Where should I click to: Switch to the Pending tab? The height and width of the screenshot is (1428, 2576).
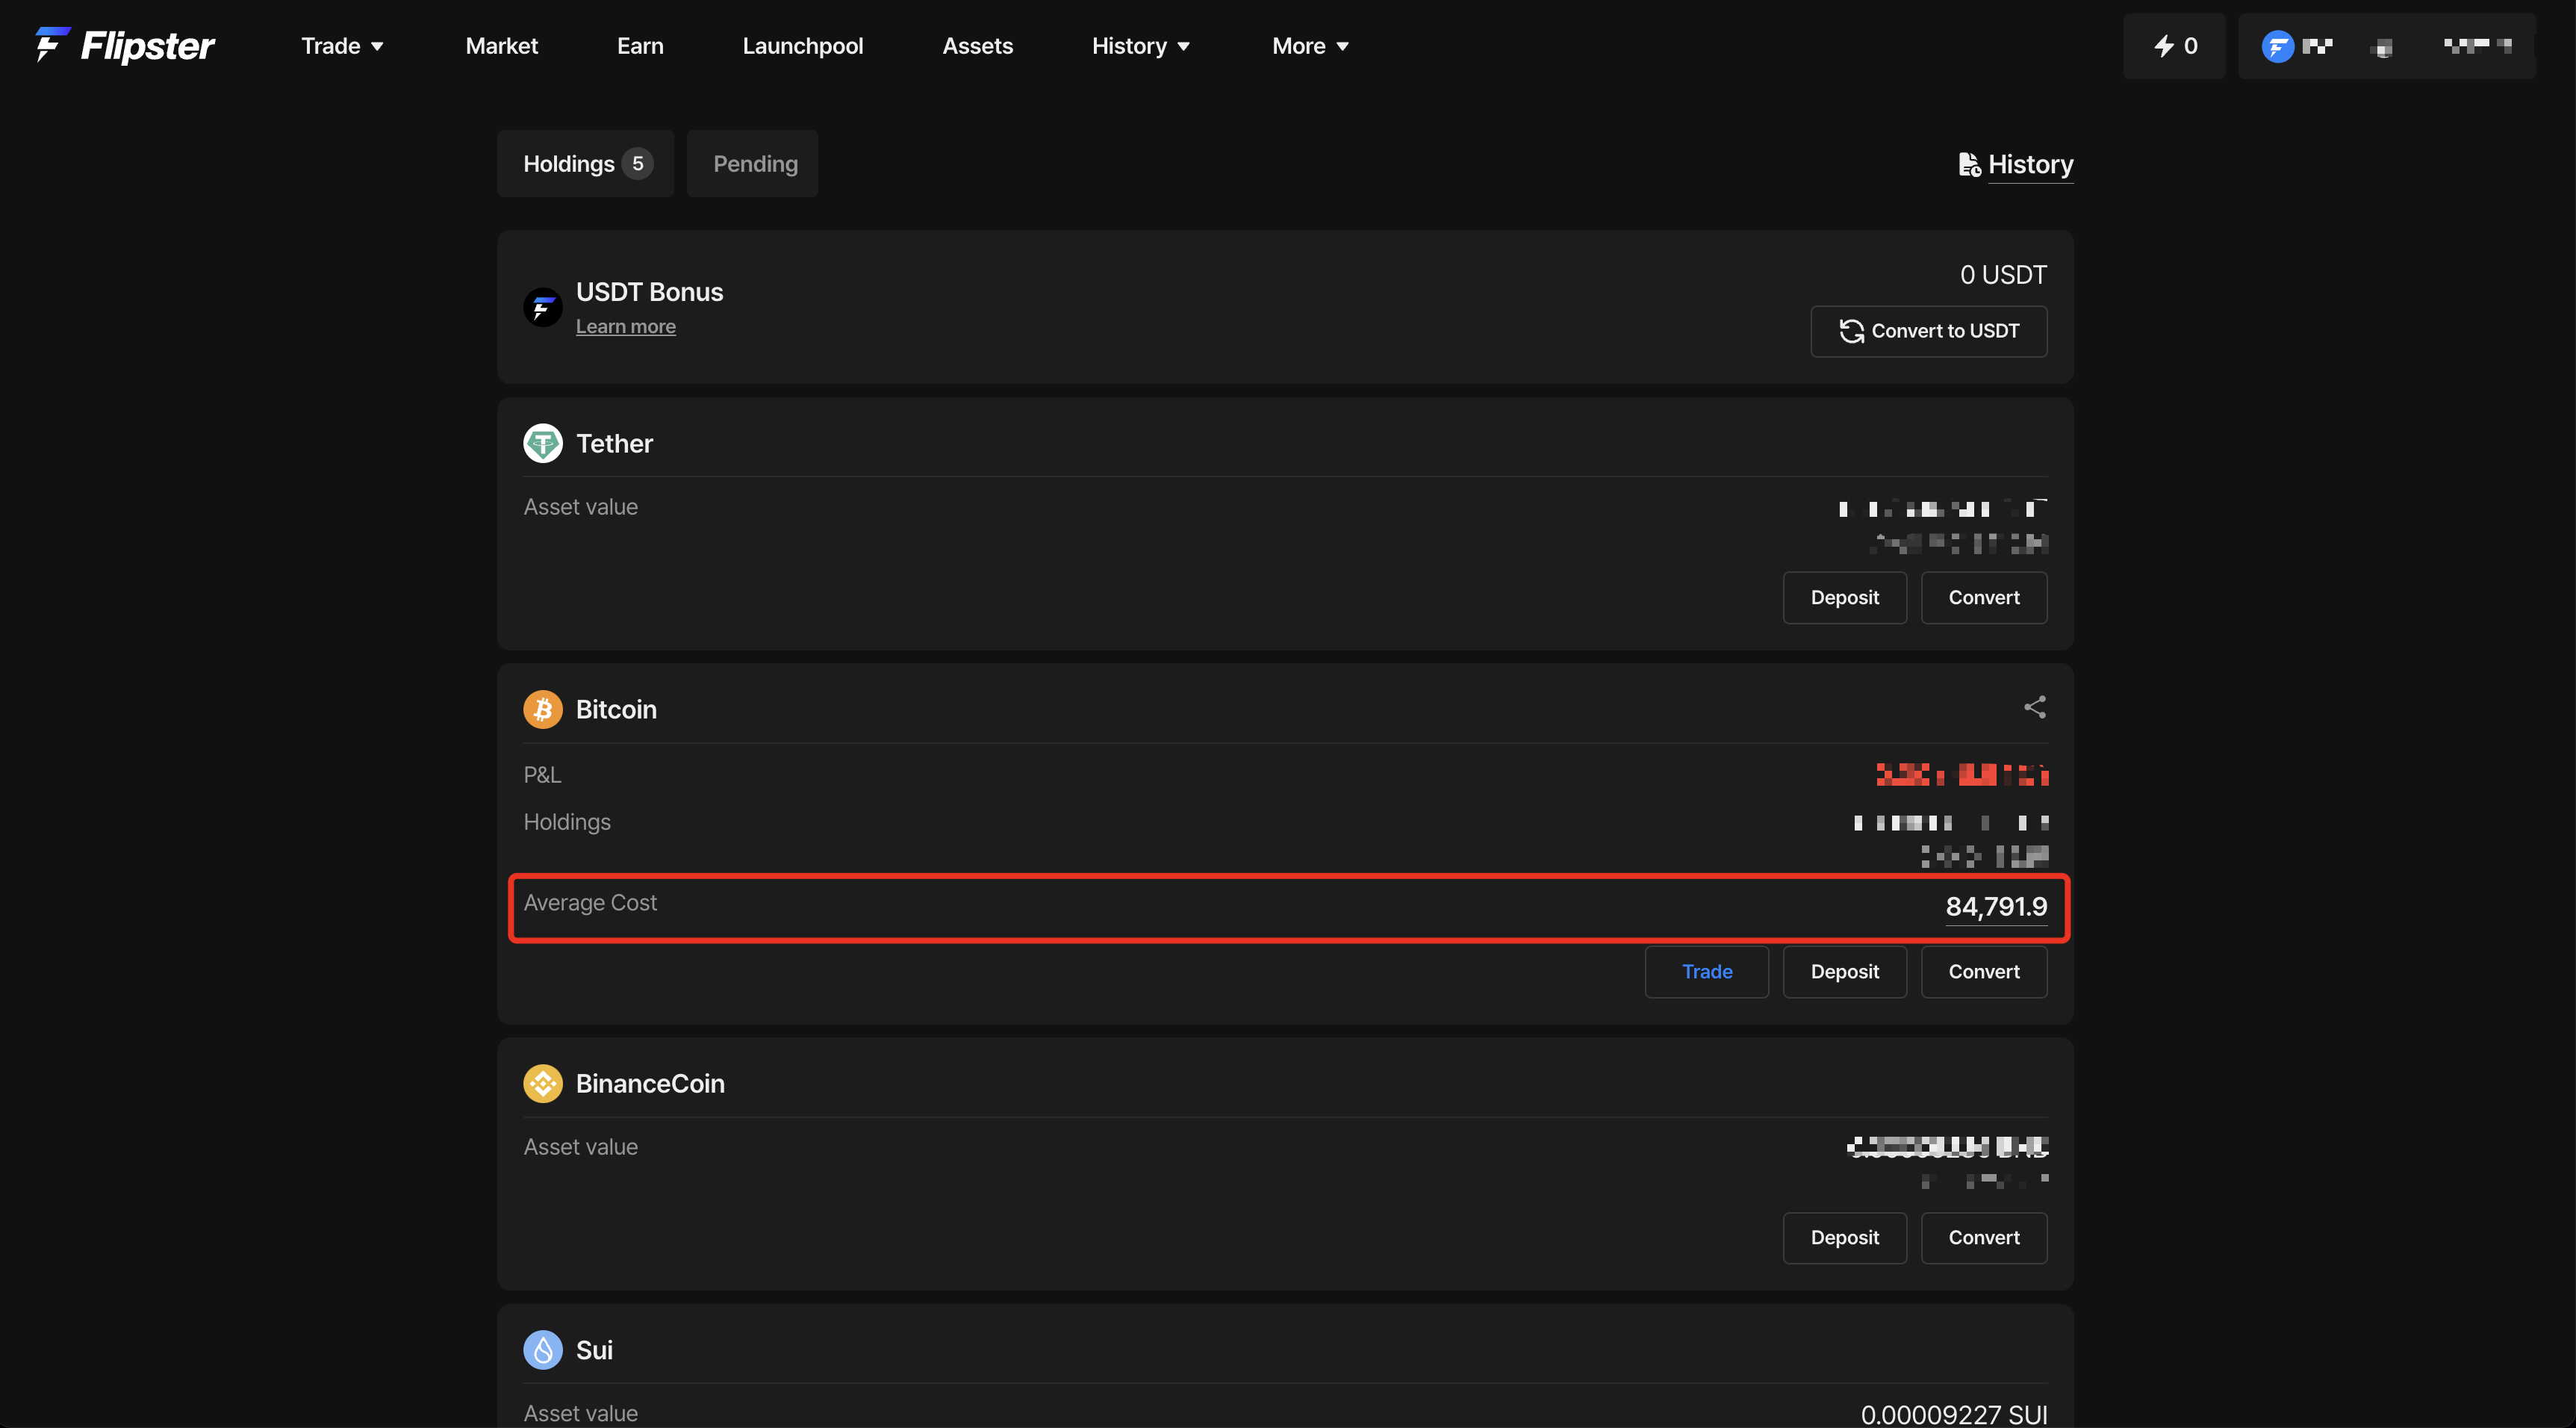(x=752, y=163)
